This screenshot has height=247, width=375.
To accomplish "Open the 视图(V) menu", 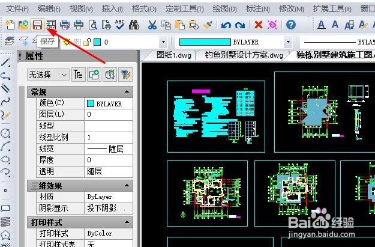I will tap(81, 9).
